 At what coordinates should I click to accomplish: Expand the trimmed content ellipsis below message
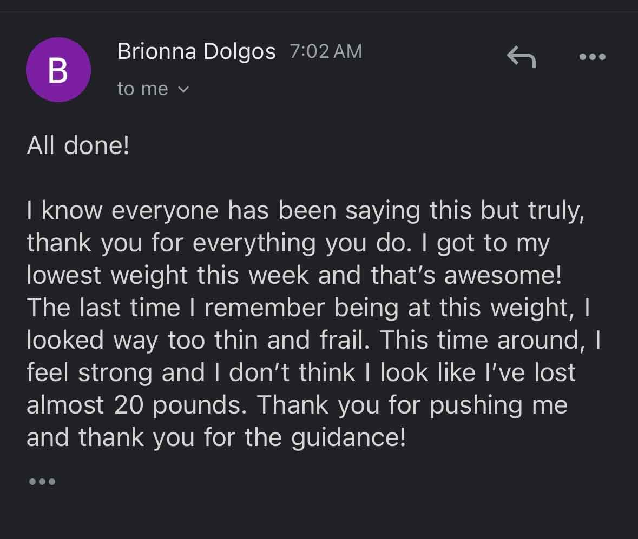42,481
